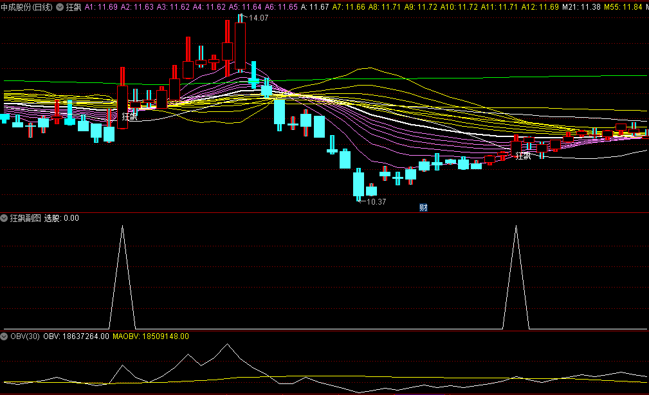Click the M21: 11.38 value label

click(581, 7)
